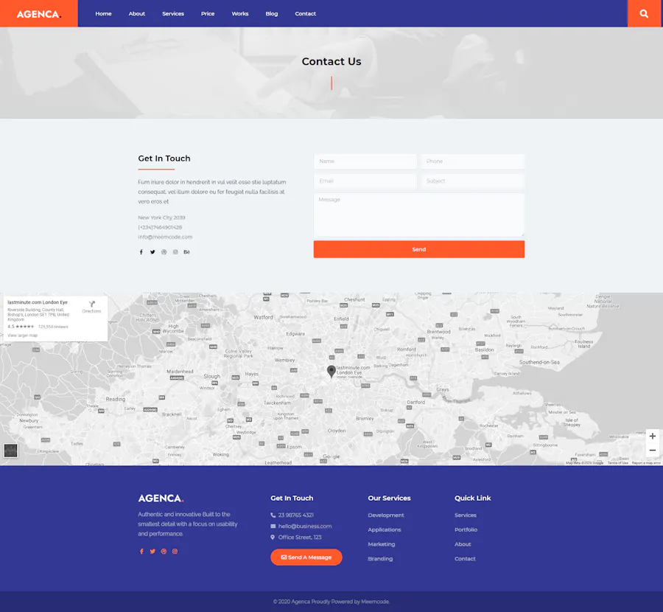Switch the map to satellite view thumbnail

pyautogui.click(x=10, y=451)
